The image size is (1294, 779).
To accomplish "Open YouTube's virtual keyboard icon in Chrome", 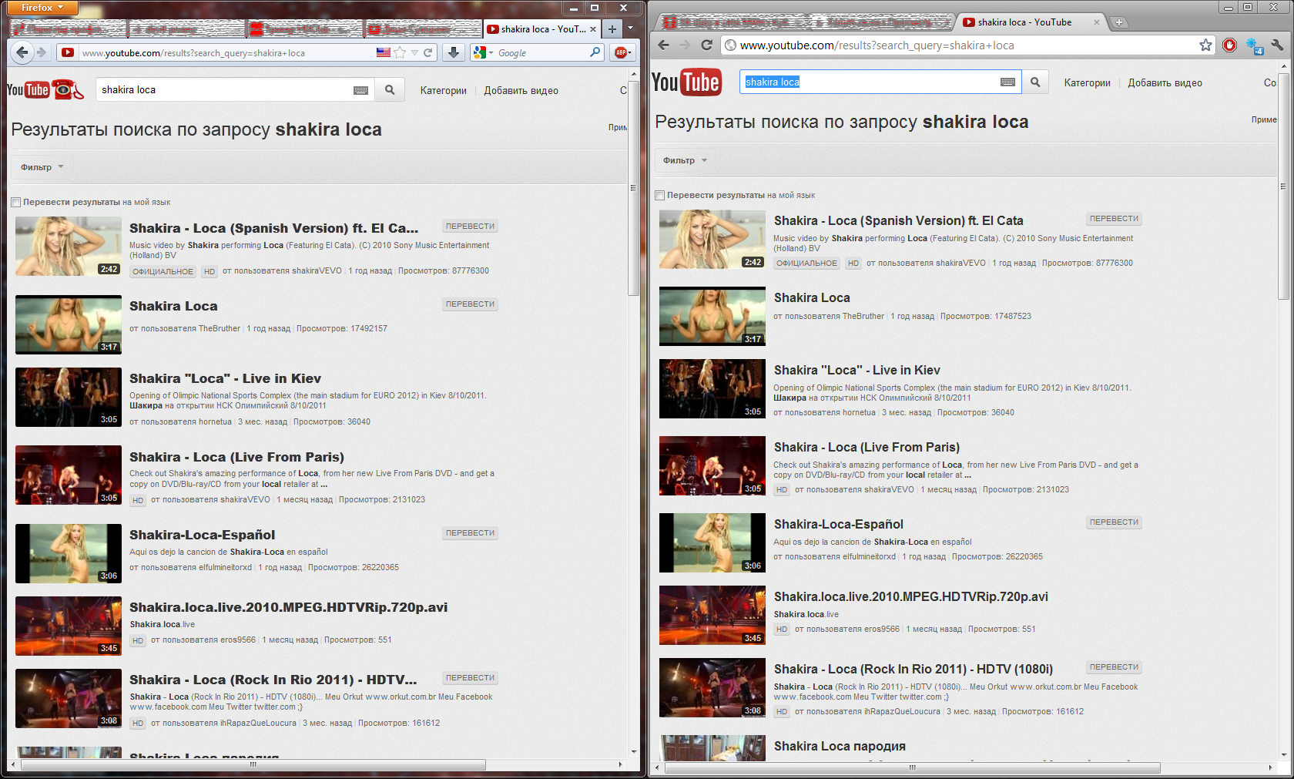I will tap(1007, 82).
